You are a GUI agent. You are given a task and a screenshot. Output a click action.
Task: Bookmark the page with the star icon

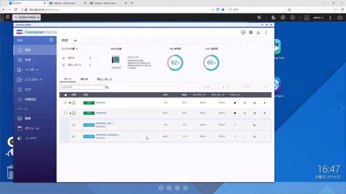point(223,10)
